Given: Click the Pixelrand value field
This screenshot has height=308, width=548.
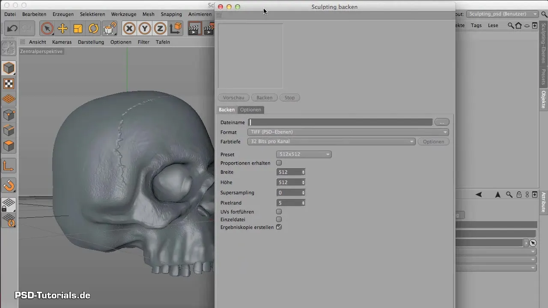Looking at the screenshot, I should [x=289, y=203].
